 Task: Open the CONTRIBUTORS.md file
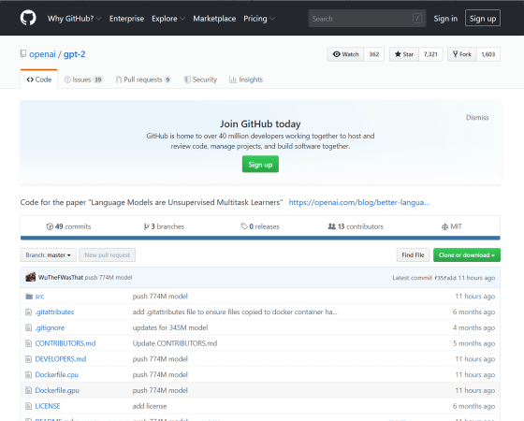click(65, 343)
